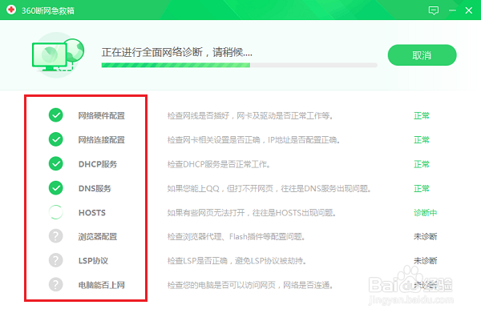The image size is (481, 317).
Task: Click question mark icon beside 电脑能否上网
Action: point(56,284)
